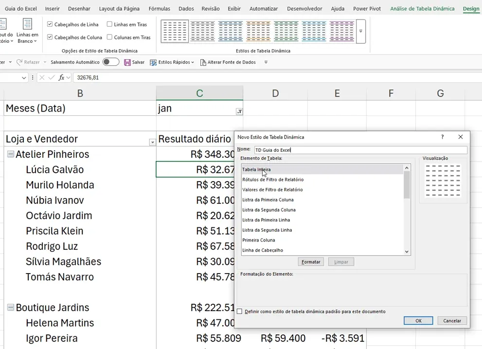Choose the green pivot table style thumbnail
This screenshot has width=482, height=349.
286,31
